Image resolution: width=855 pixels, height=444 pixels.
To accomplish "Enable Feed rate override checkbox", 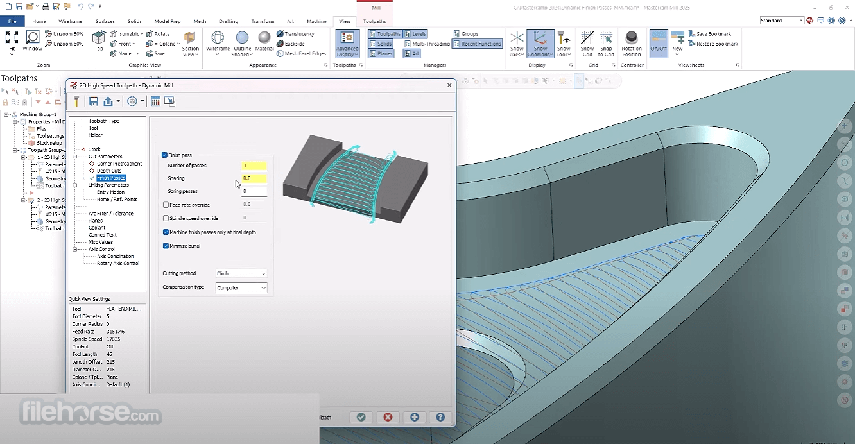I will click(166, 205).
